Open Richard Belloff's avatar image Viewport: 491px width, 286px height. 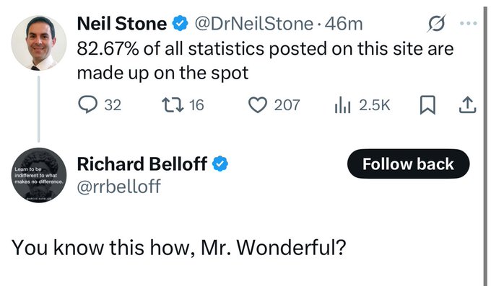pyautogui.click(x=39, y=175)
